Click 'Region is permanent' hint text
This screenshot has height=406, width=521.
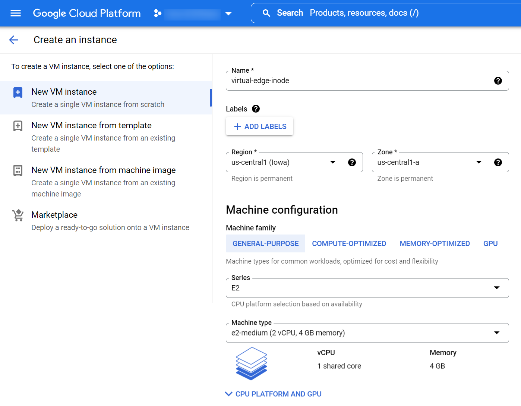coord(262,179)
